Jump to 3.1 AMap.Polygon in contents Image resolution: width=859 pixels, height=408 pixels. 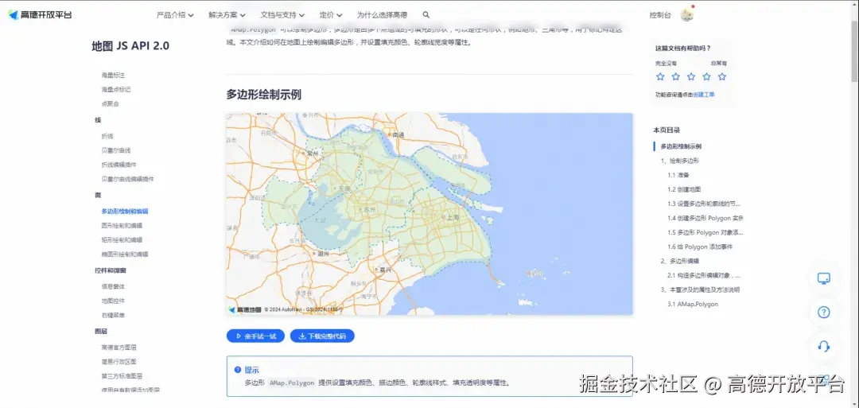693,304
